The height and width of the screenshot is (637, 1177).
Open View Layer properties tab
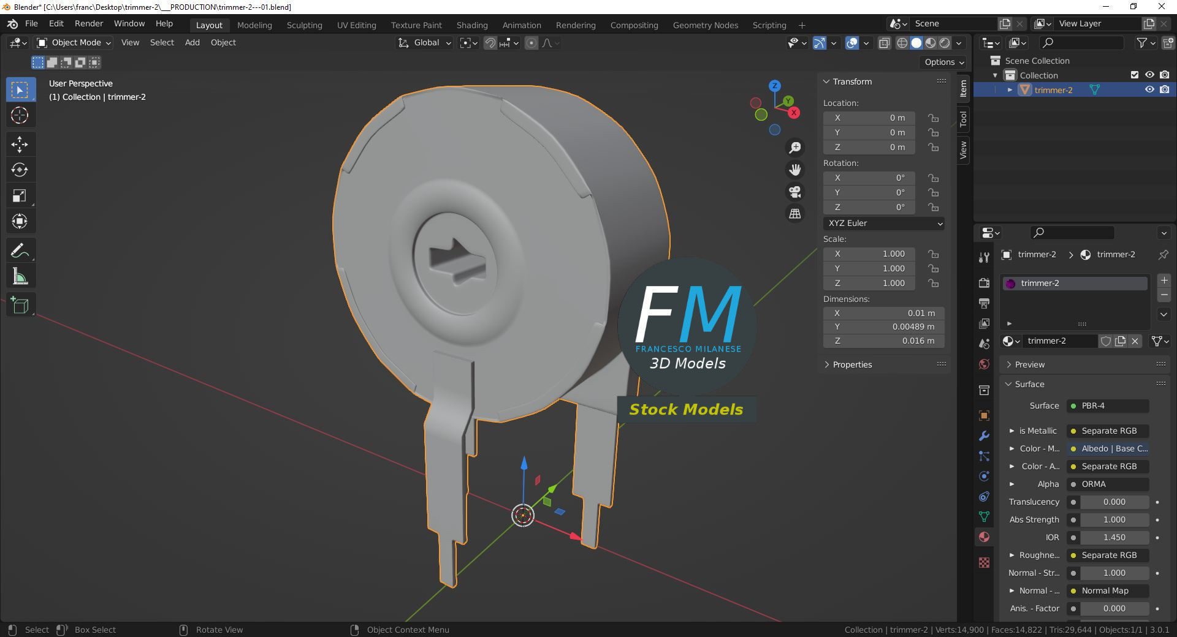click(x=984, y=323)
